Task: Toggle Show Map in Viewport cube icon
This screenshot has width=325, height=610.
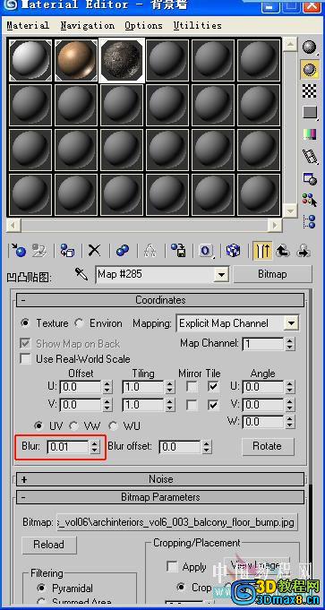Action: point(233,251)
